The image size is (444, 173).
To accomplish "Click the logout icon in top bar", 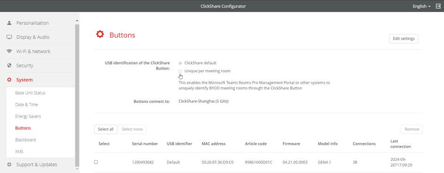I will tap(437, 6).
